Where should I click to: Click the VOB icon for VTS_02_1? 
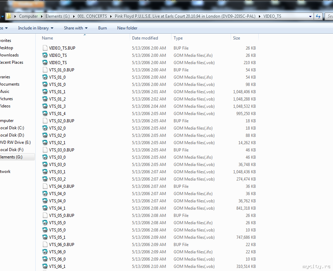45,142
